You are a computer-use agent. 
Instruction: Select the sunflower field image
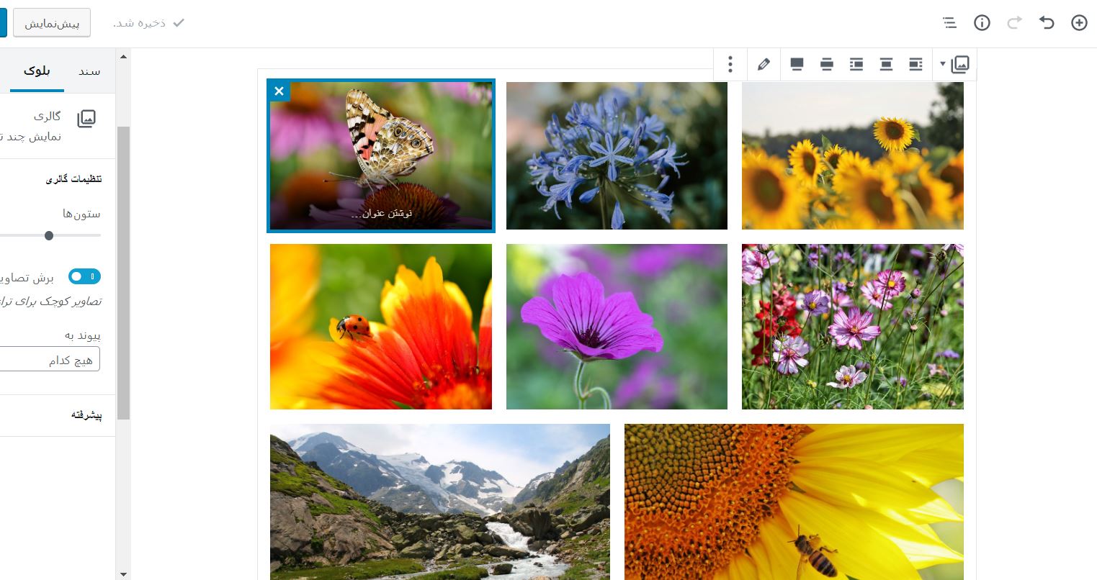tap(853, 155)
